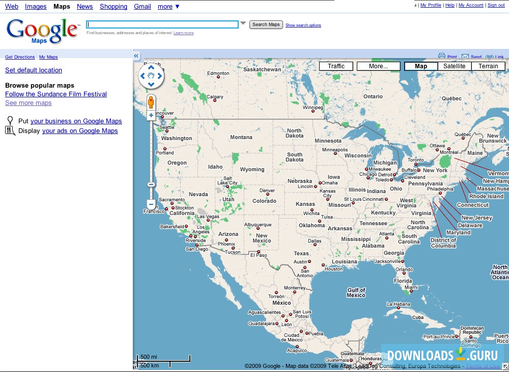The image size is (509, 372).
Task: Open My Account link
Action: click(x=471, y=5)
